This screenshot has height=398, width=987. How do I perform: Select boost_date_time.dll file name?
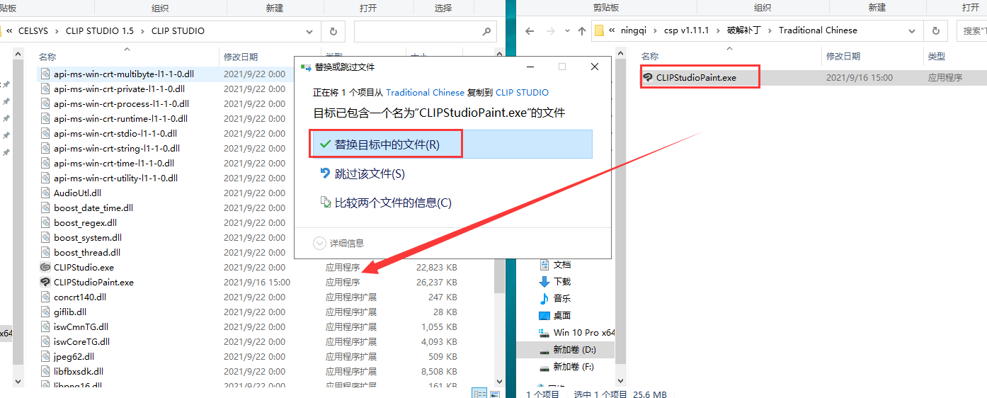click(x=93, y=207)
